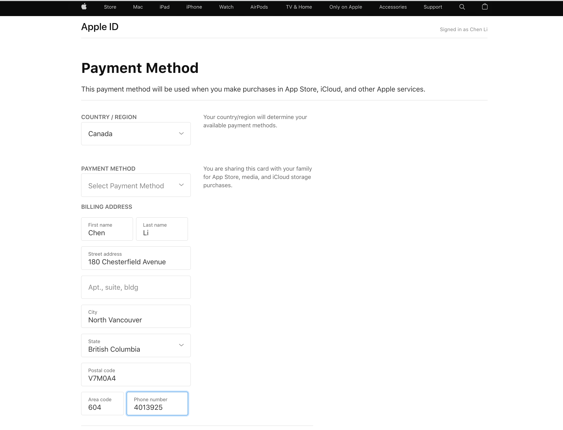This screenshot has width=563, height=430.
Task: Focus the Street address field
Action: (x=136, y=258)
